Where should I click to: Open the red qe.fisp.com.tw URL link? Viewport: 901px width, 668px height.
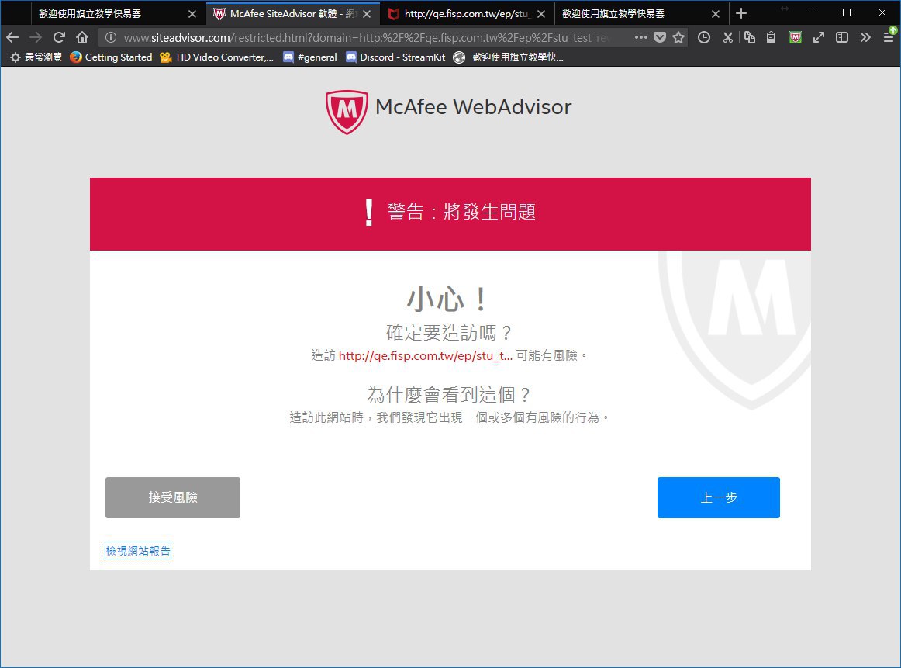(x=426, y=355)
